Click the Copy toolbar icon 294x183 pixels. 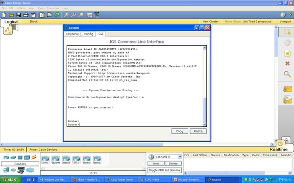click(x=42, y=15)
